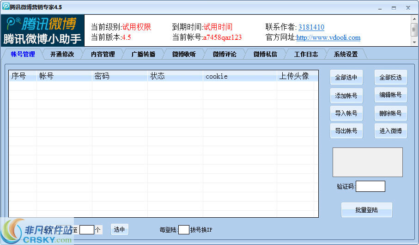Click the version number 4.5 text

click(x=126, y=37)
